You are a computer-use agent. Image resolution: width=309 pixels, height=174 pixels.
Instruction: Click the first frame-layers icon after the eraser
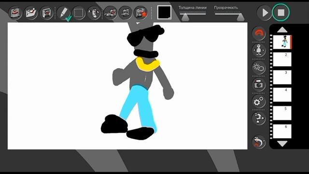tap(111, 13)
